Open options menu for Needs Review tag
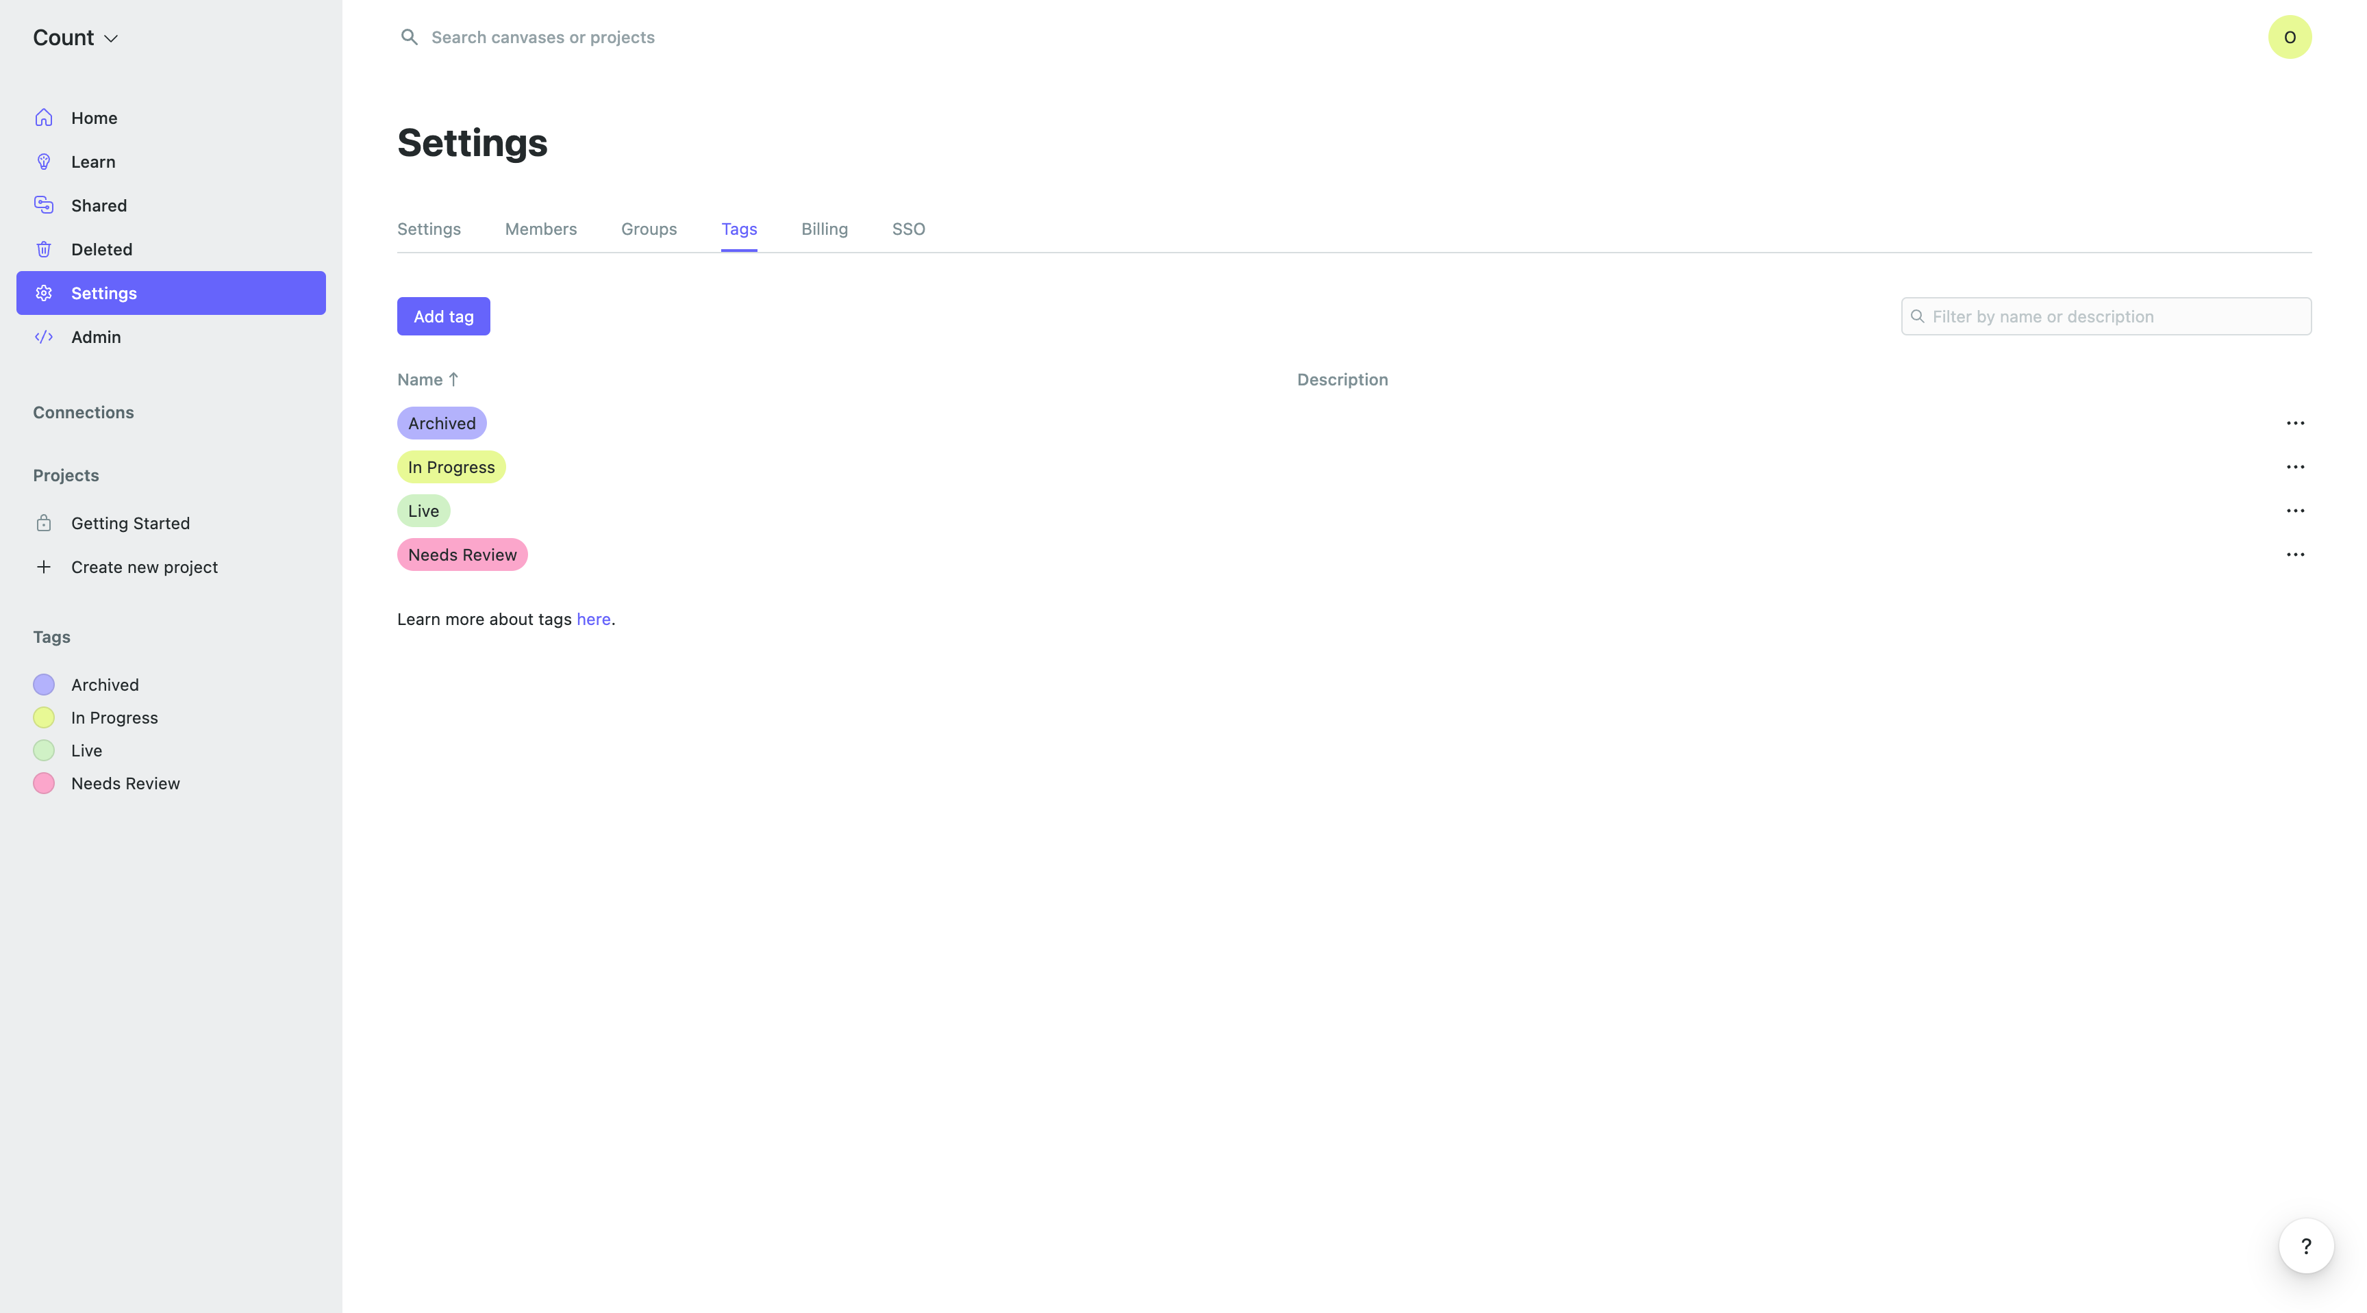Image resolution: width=2367 pixels, height=1313 pixels. tap(2294, 554)
